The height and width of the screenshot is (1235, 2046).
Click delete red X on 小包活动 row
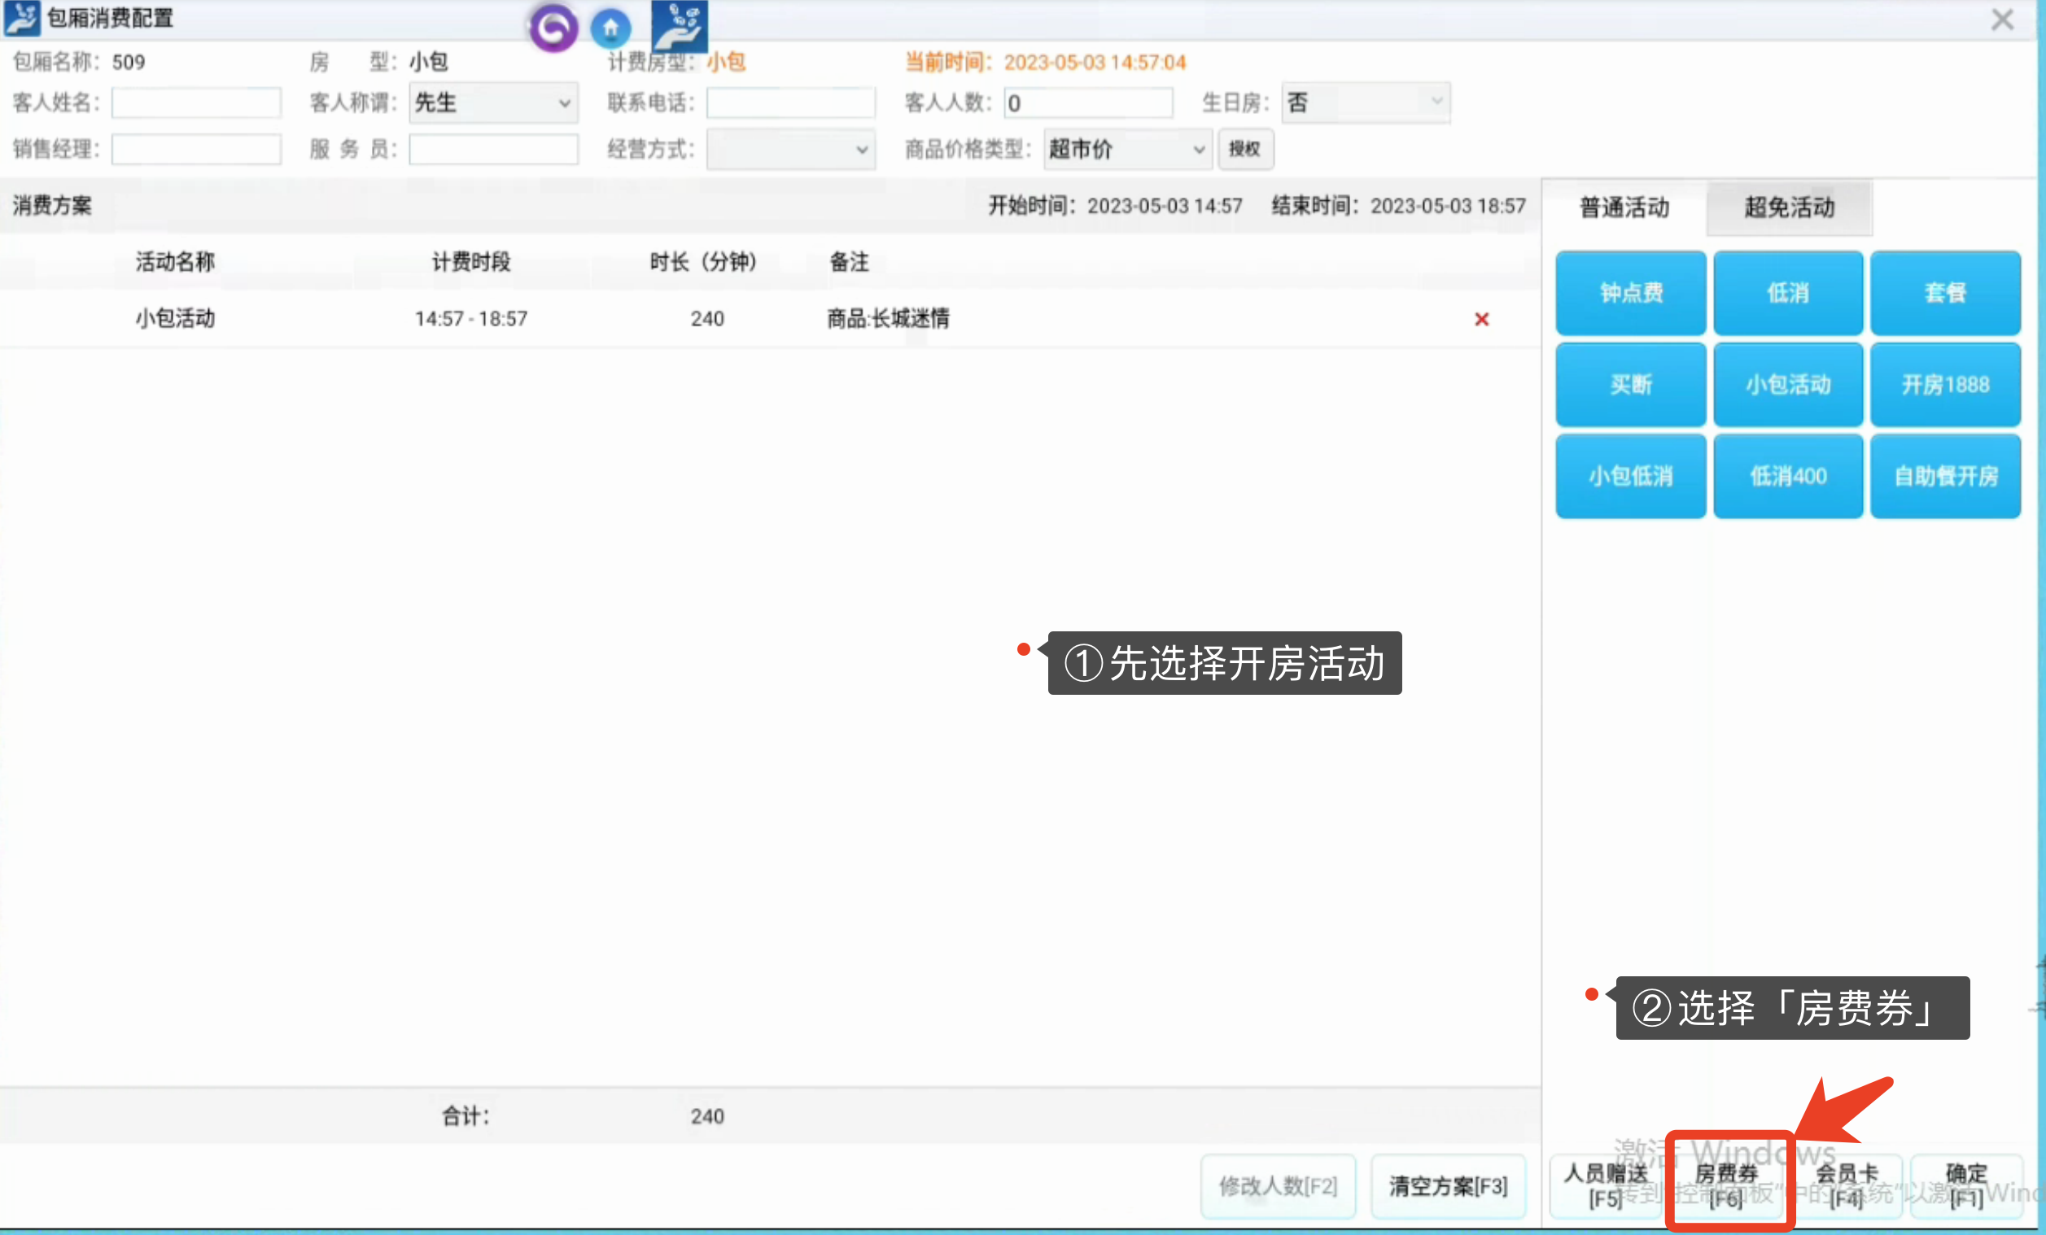(1482, 319)
